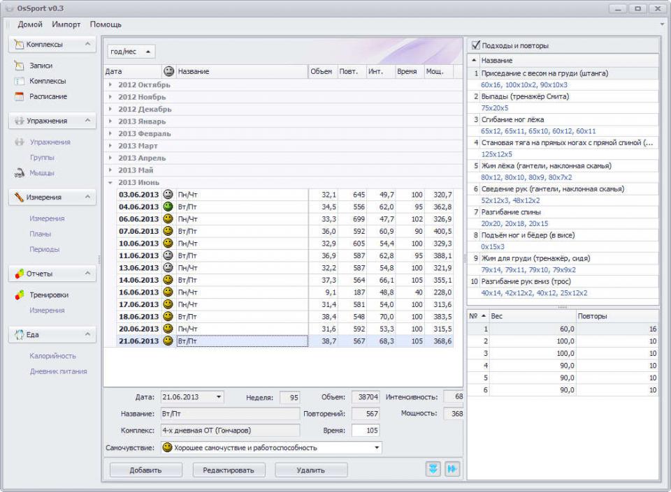671x492 pixels.
Task: Click the right arrow panel button
Action: click(x=452, y=470)
